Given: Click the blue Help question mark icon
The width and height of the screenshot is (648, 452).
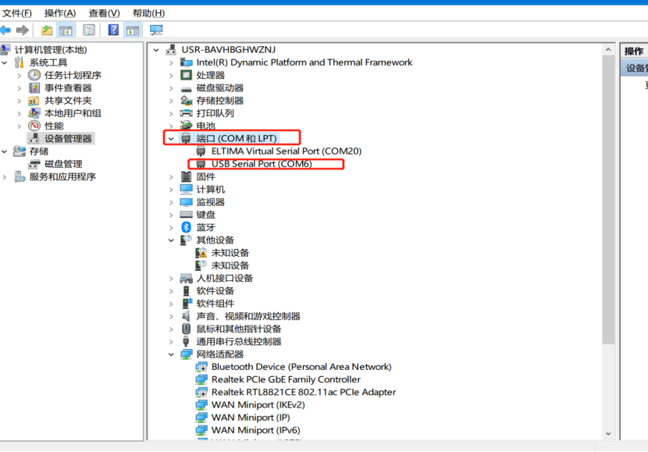Looking at the screenshot, I should [113, 30].
